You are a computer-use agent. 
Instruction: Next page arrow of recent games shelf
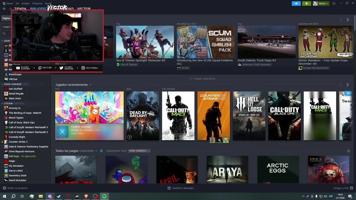(x=347, y=85)
